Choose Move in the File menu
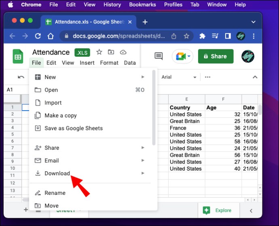Screen dimensions: 279x226 coord(90,206)
